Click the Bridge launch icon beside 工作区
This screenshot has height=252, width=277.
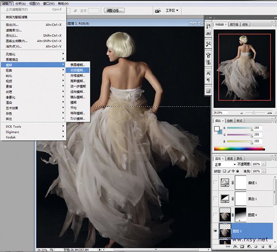point(158,11)
